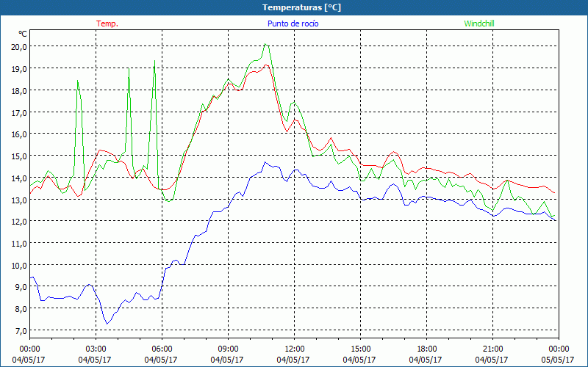Click the 20,0 y-axis value
The width and height of the screenshot is (588, 367).
20,46
